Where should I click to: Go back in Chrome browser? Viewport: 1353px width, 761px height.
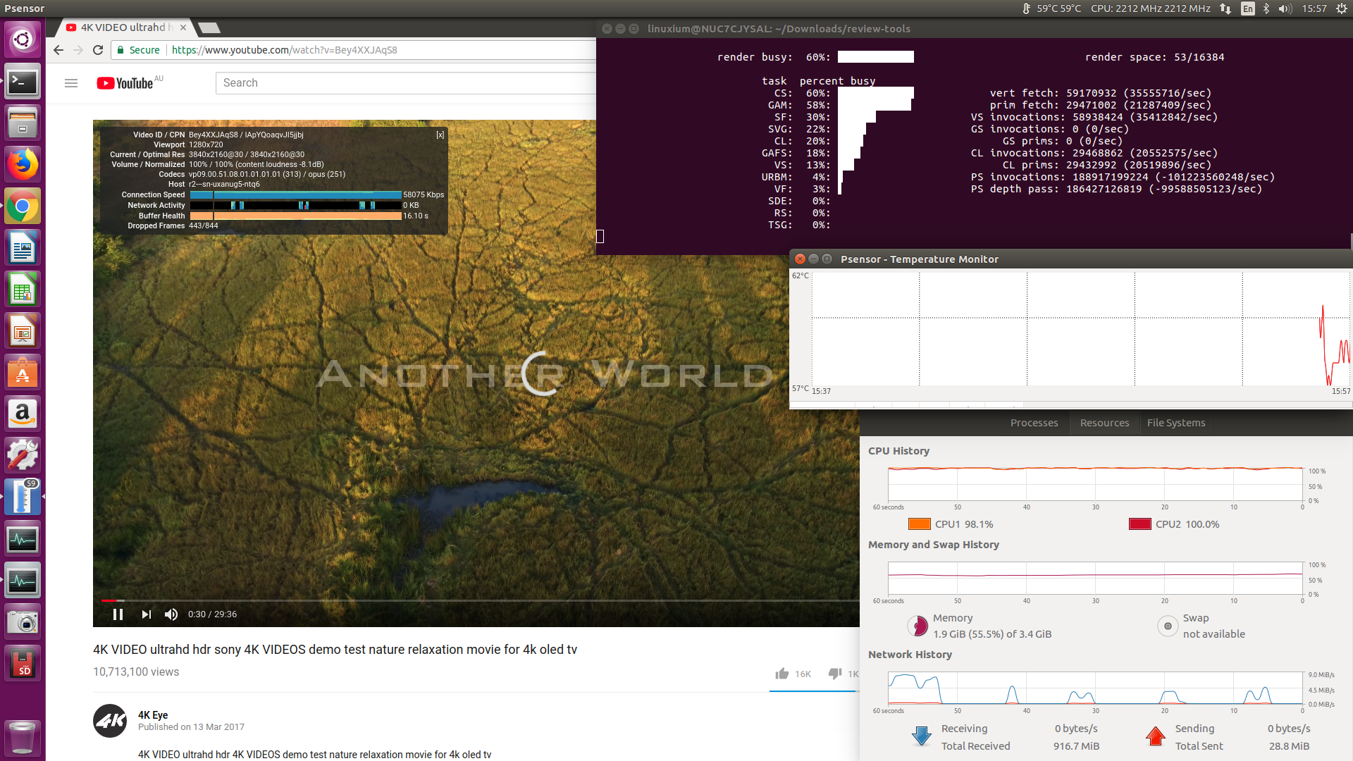tap(58, 50)
